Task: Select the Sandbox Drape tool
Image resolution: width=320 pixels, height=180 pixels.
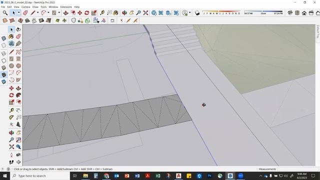Action: pos(34,20)
